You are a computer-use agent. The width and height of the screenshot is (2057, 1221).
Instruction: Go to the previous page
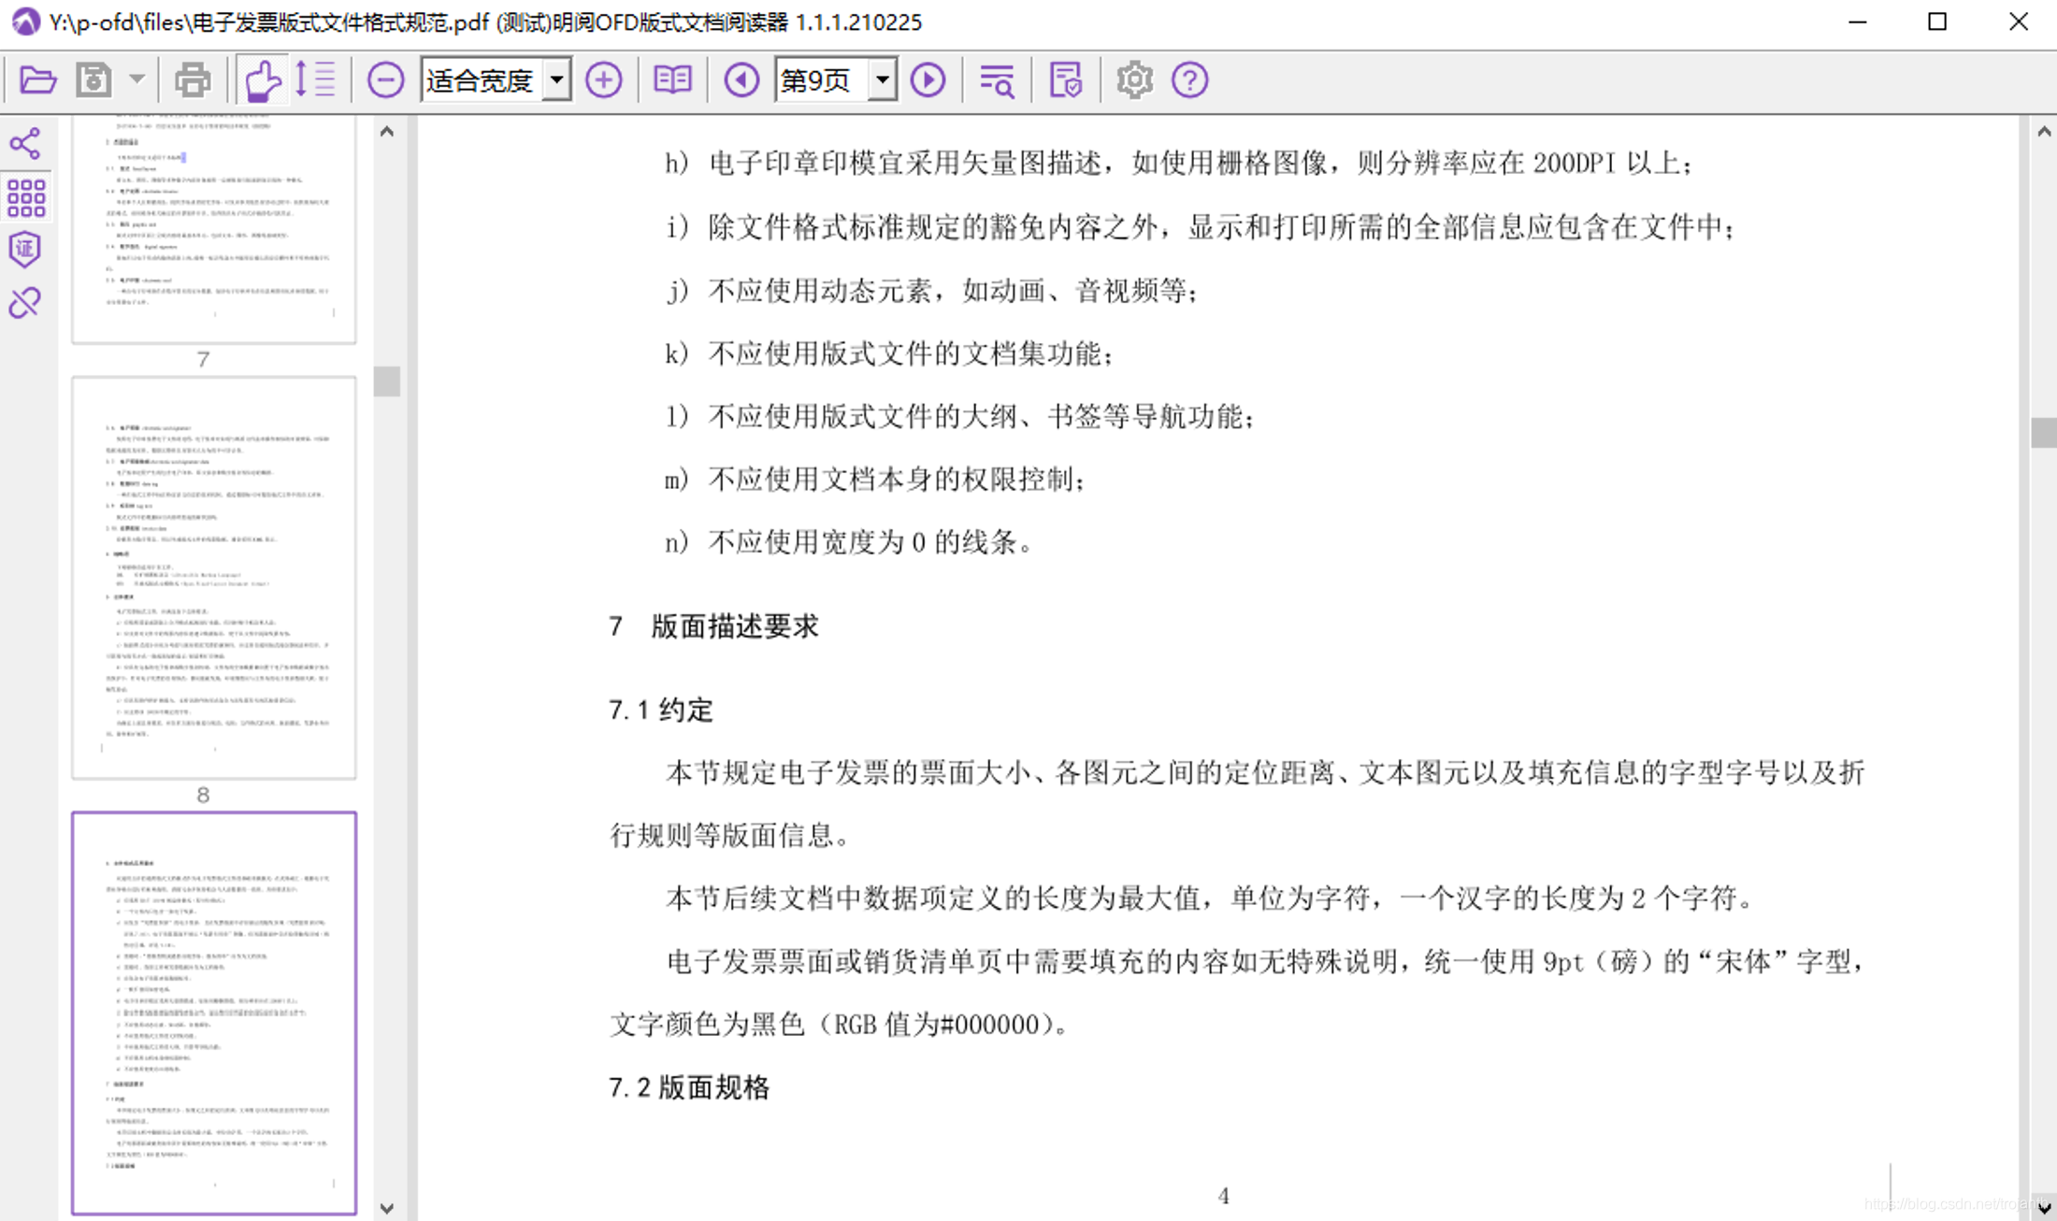tap(741, 80)
